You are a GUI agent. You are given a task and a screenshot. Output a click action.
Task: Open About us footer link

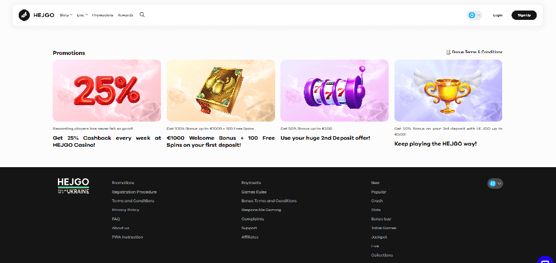click(121, 228)
